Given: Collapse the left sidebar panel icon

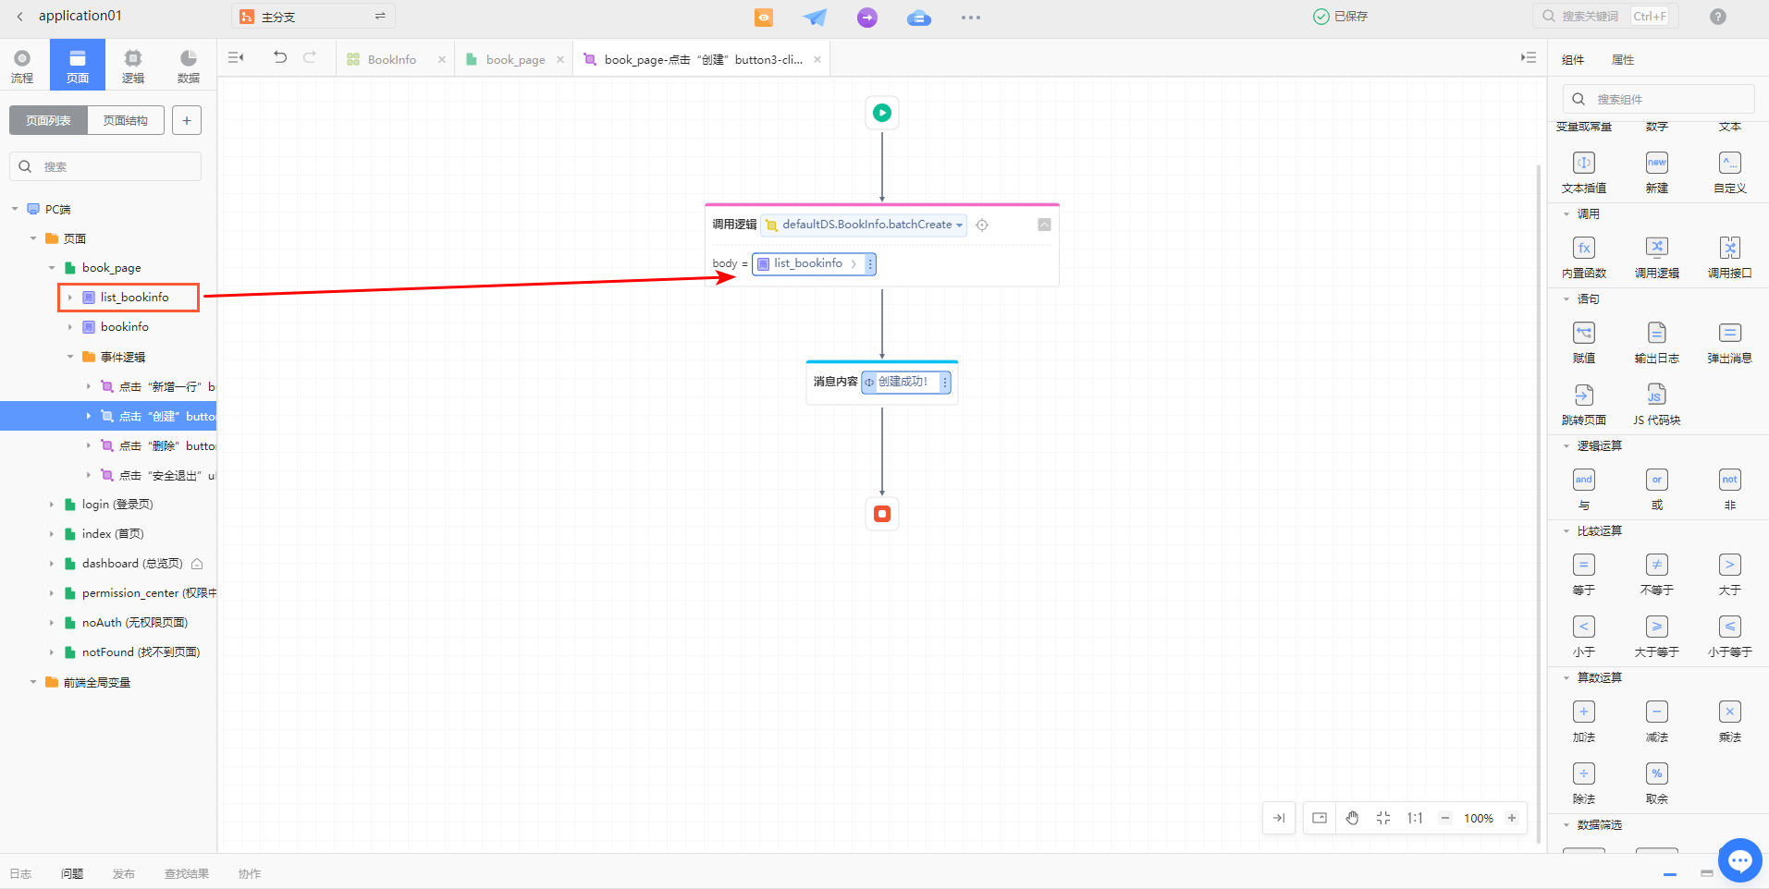Looking at the screenshot, I should point(236,57).
